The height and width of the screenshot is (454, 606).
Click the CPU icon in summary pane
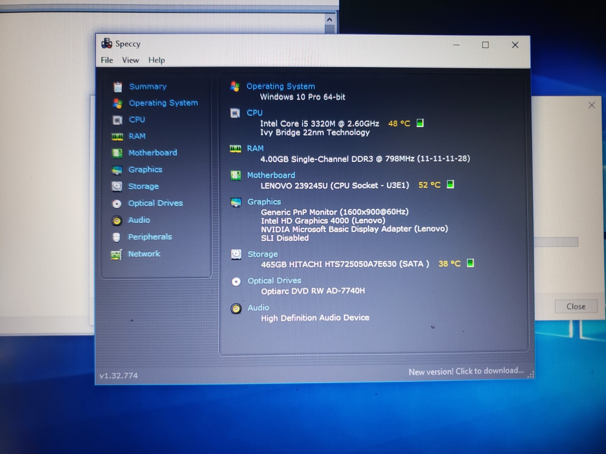click(235, 113)
